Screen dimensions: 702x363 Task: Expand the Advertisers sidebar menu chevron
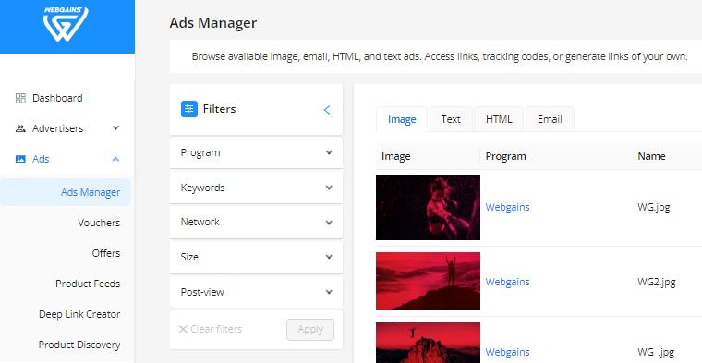pos(115,128)
